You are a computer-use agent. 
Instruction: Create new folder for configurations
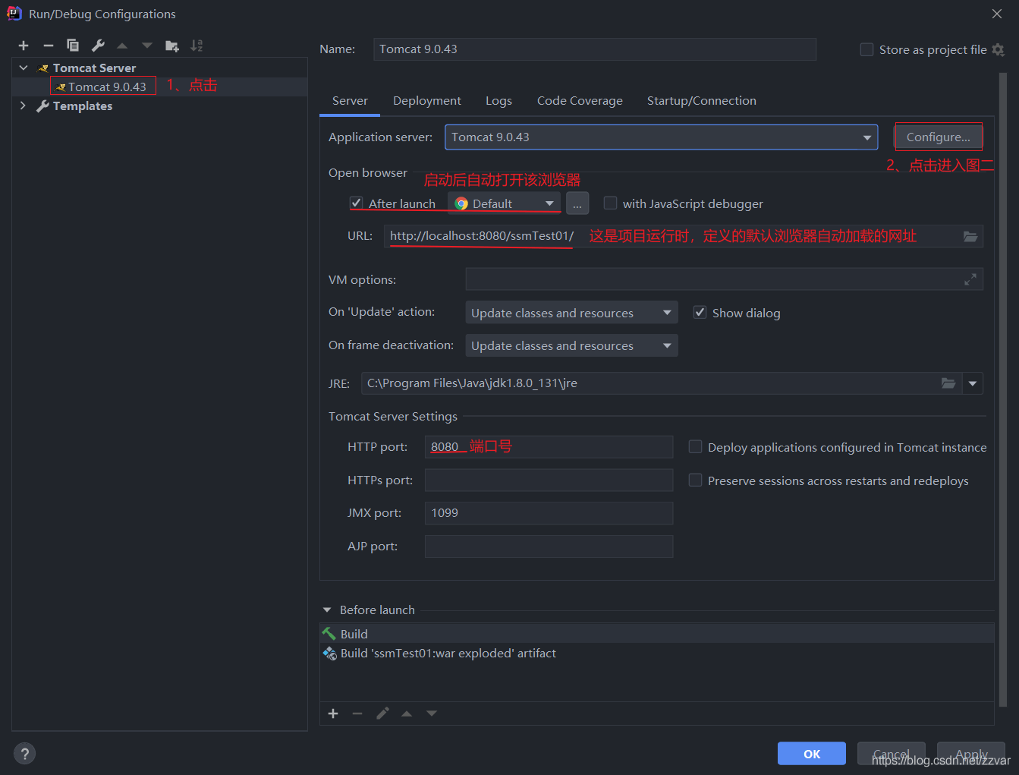(172, 46)
